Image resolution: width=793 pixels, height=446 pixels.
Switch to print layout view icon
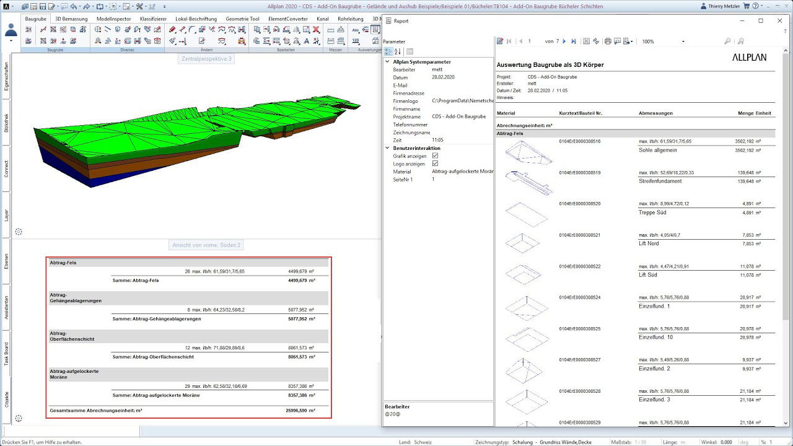click(617, 42)
